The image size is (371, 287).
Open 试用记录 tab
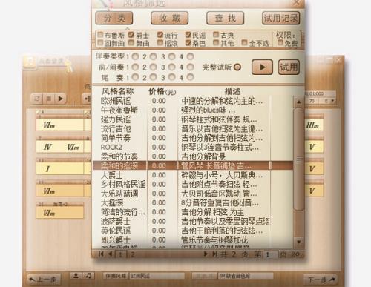(x=280, y=18)
